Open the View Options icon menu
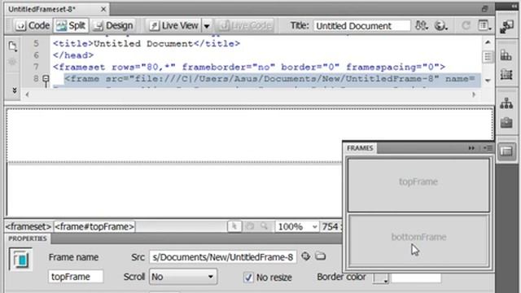Screen dimensions: 521x293 click(x=484, y=25)
